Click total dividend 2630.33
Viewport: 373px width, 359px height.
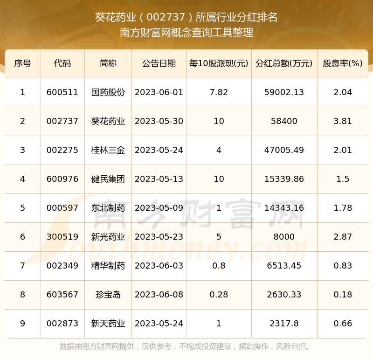click(284, 295)
